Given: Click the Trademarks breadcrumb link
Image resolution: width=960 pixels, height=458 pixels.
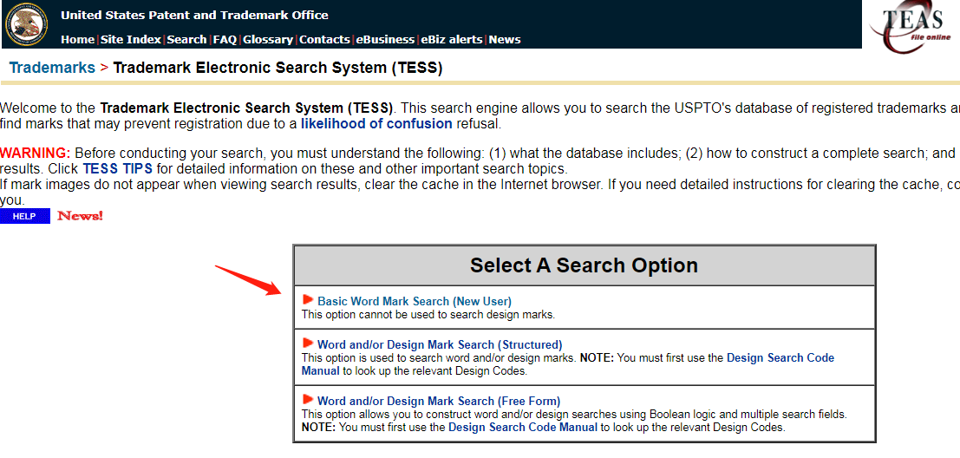Looking at the screenshot, I should click(x=52, y=68).
